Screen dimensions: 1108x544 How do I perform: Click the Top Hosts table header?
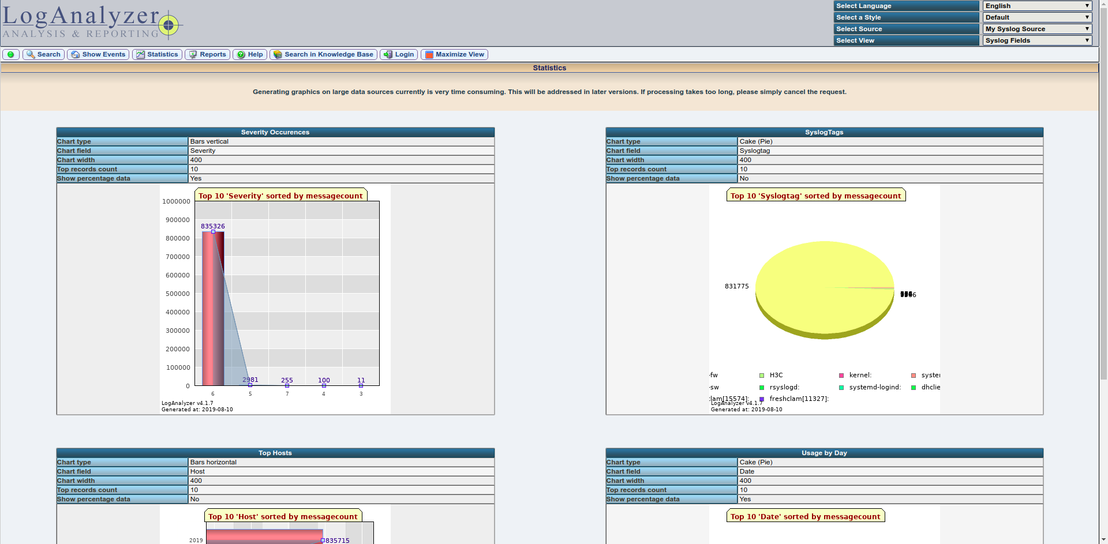tap(275, 453)
